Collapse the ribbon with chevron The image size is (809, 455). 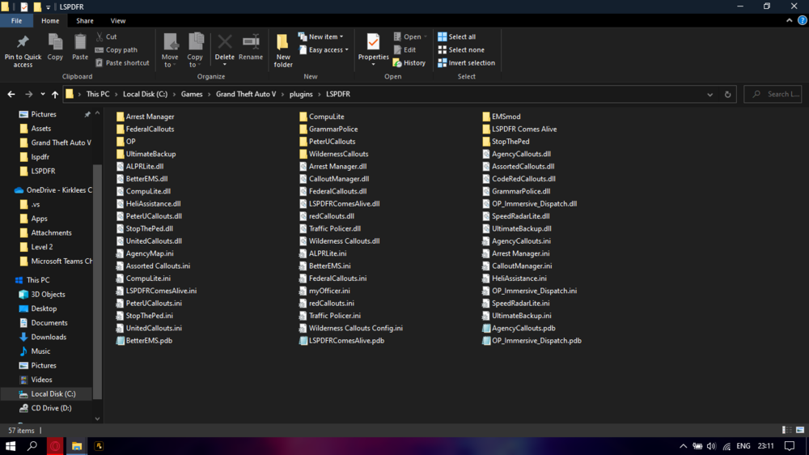tap(789, 21)
